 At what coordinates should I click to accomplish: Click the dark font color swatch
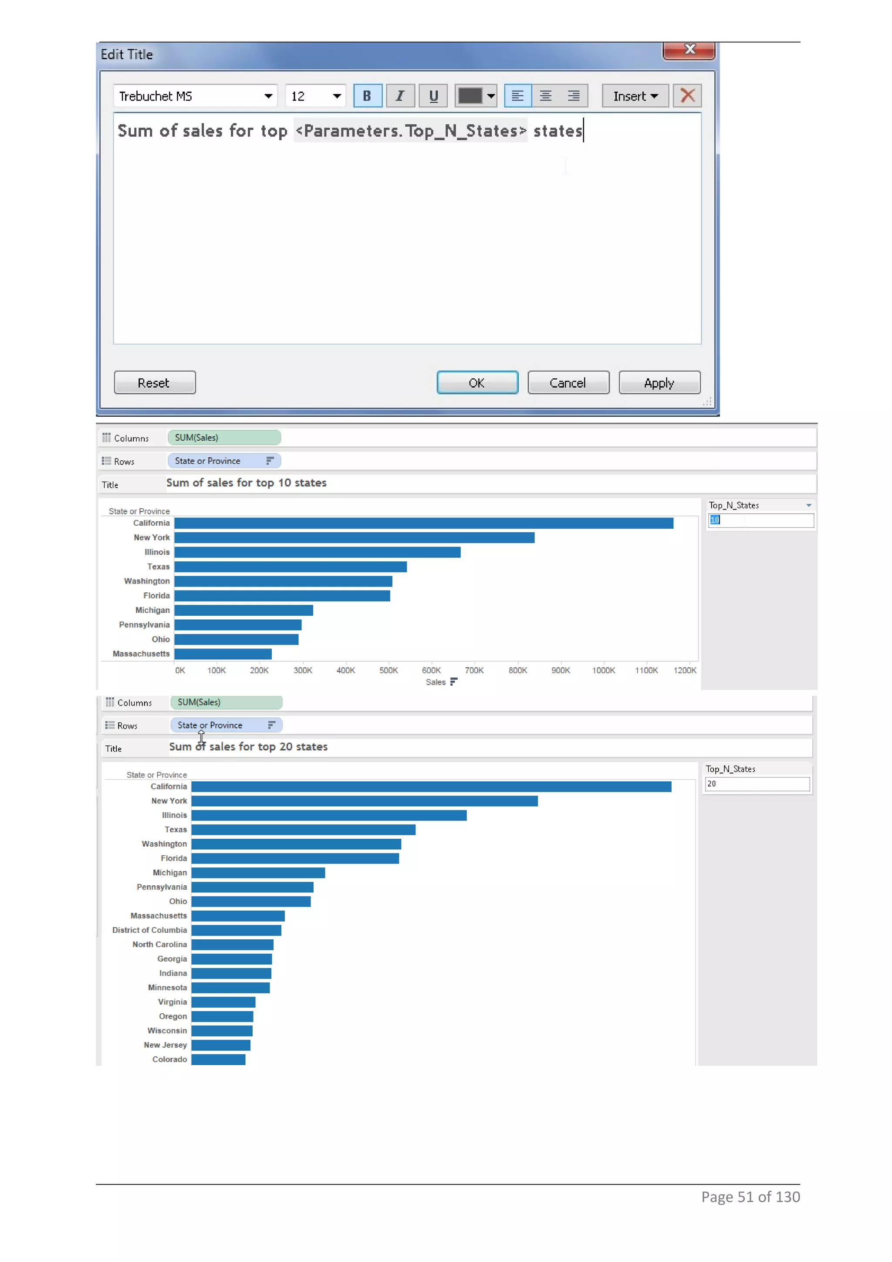coord(470,96)
